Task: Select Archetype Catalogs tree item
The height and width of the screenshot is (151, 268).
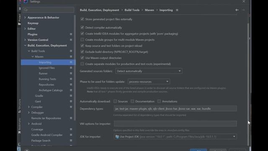Action: 51,90
